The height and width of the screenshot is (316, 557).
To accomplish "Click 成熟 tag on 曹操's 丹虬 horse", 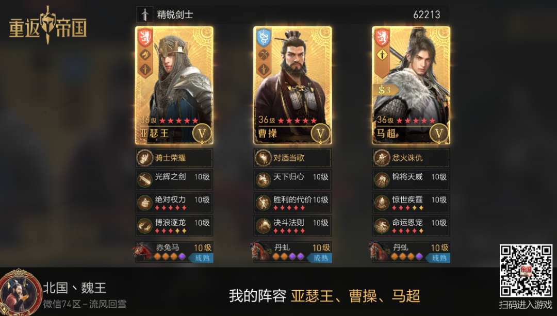I will point(320,258).
